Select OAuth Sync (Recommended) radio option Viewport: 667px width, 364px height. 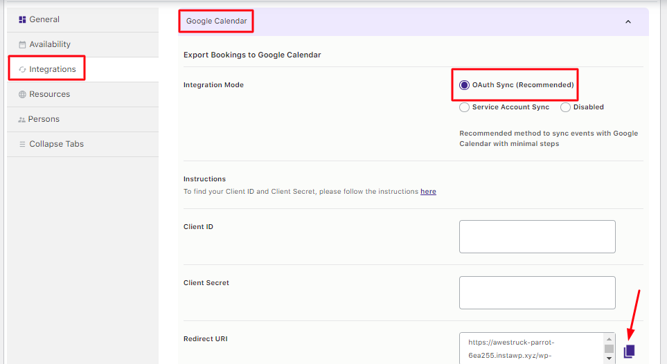pyautogui.click(x=465, y=85)
